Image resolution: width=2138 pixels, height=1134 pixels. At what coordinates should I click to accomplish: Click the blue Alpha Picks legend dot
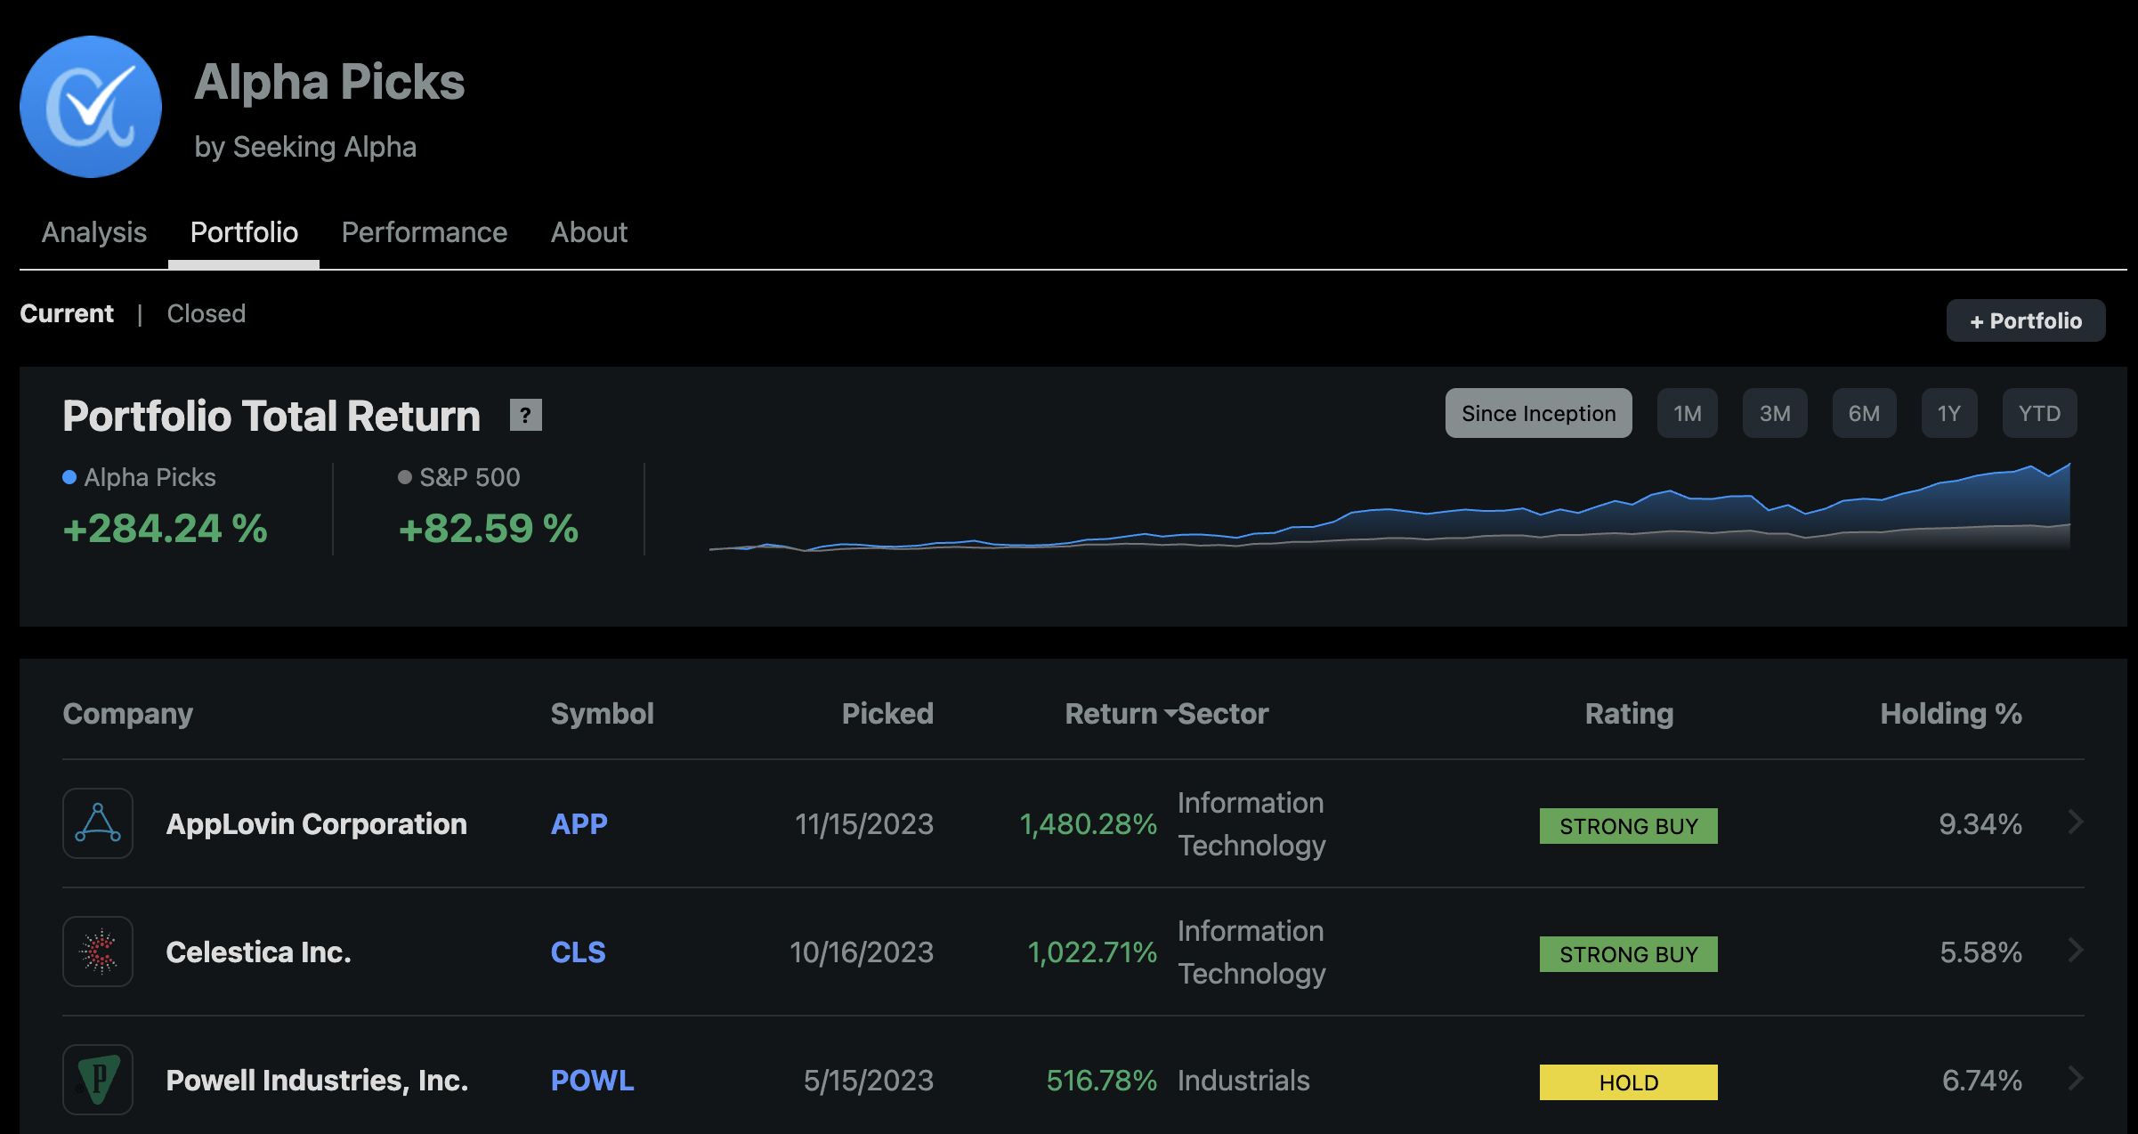coord(69,477)
